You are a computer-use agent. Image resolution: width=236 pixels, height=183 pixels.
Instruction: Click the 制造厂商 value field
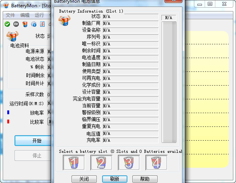131,23
